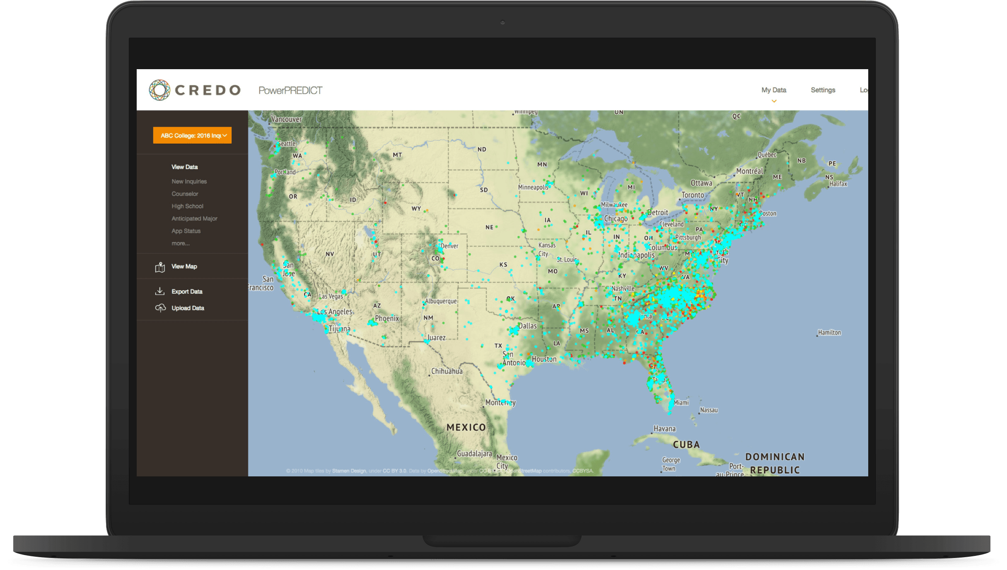Select the My Data menu item
This screenshot has width=1007, height=570.
coord(773,90)
